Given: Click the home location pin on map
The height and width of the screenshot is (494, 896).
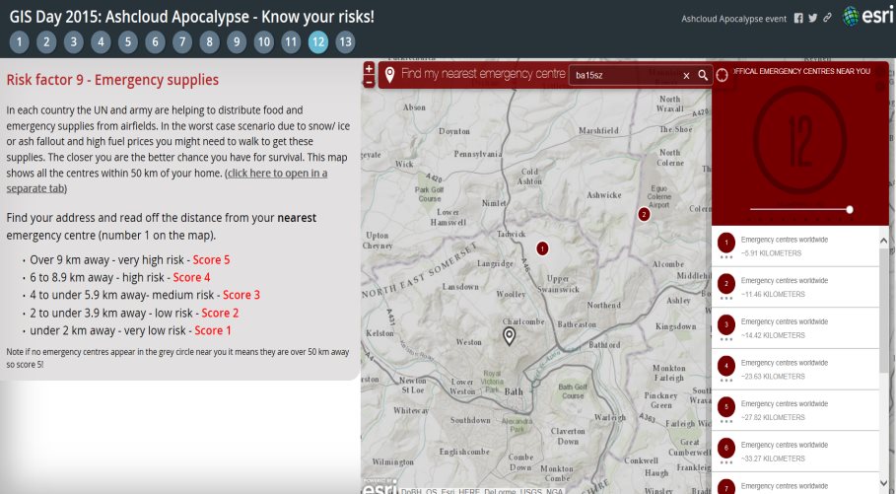Looking at the screenshot, I should [x=510, y=336].
